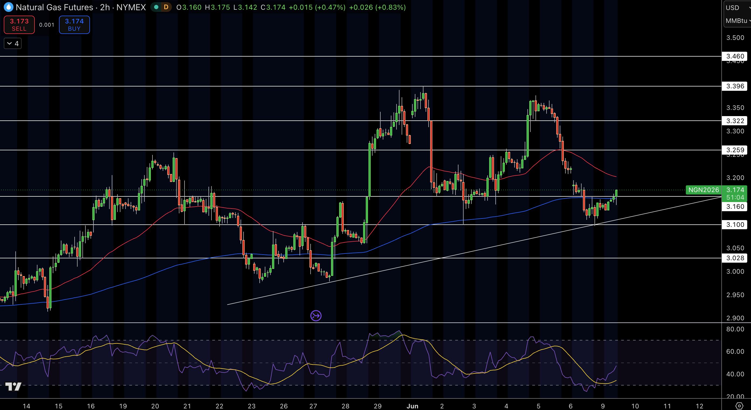The width and height of the screenshot is (751, 410).
Task: Click the 40.00 value on RSI scale
Action: point(735,374)
